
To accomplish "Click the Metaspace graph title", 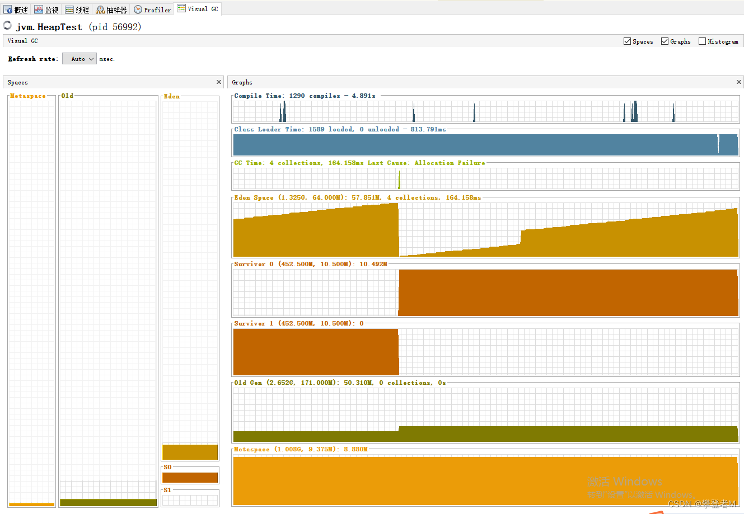I will coord(301,449).
